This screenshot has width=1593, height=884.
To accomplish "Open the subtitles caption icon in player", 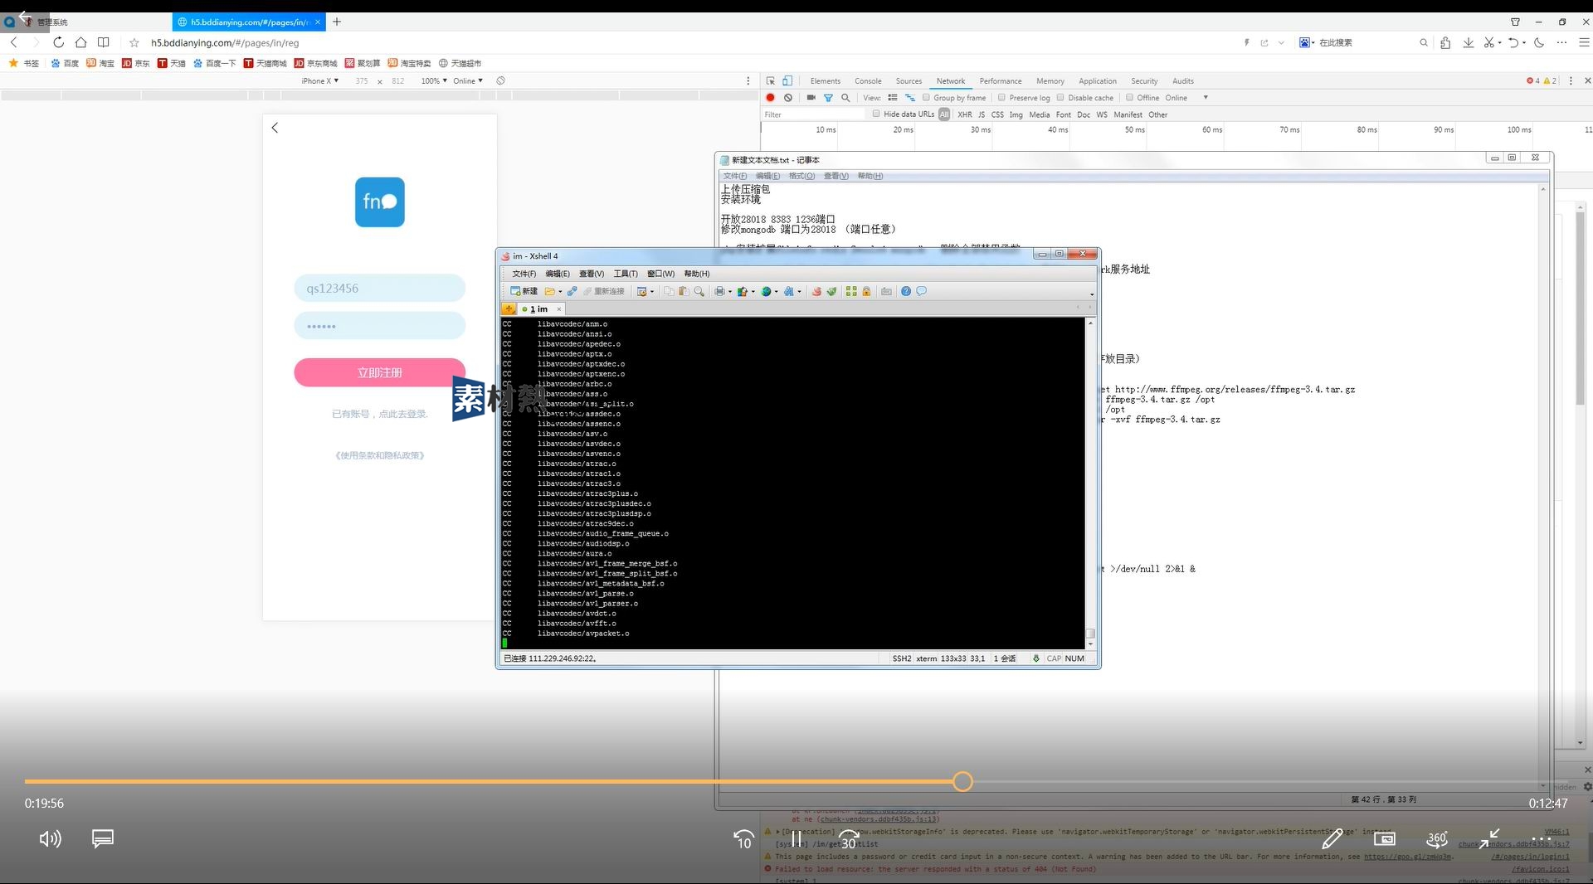I will point(103,839).
